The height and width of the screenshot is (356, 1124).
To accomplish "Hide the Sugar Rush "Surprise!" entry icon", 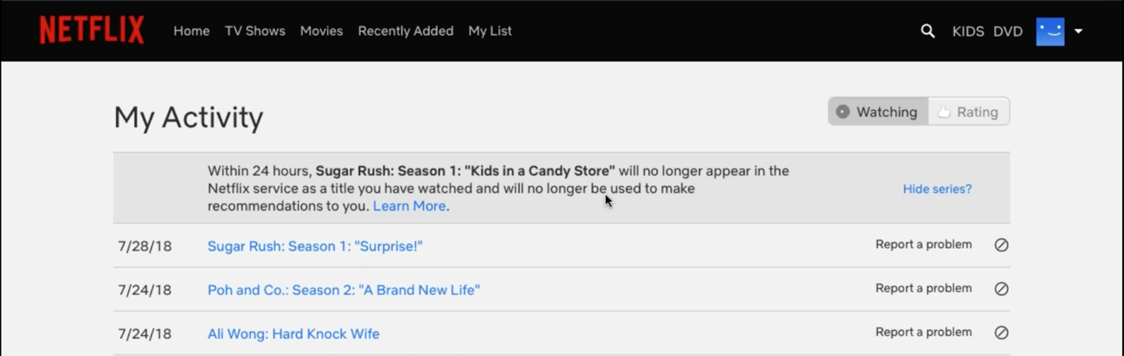I will coord(1001,245).
